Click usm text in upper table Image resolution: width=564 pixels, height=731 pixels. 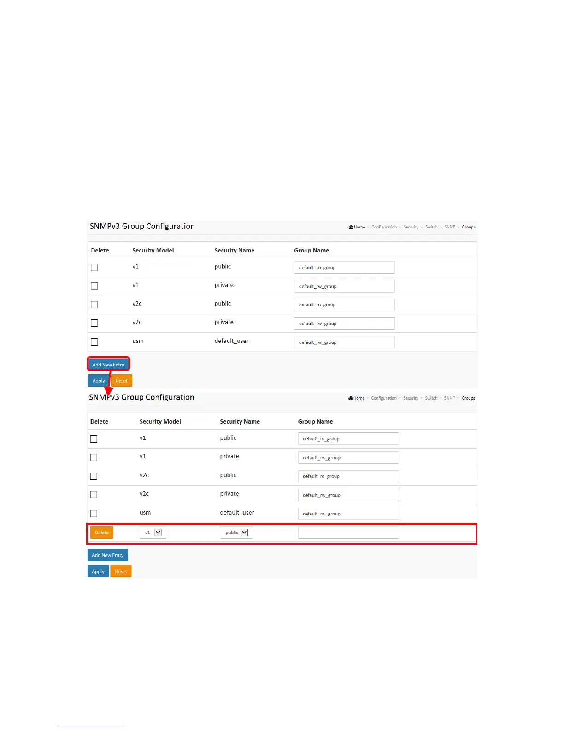(138, 341)
